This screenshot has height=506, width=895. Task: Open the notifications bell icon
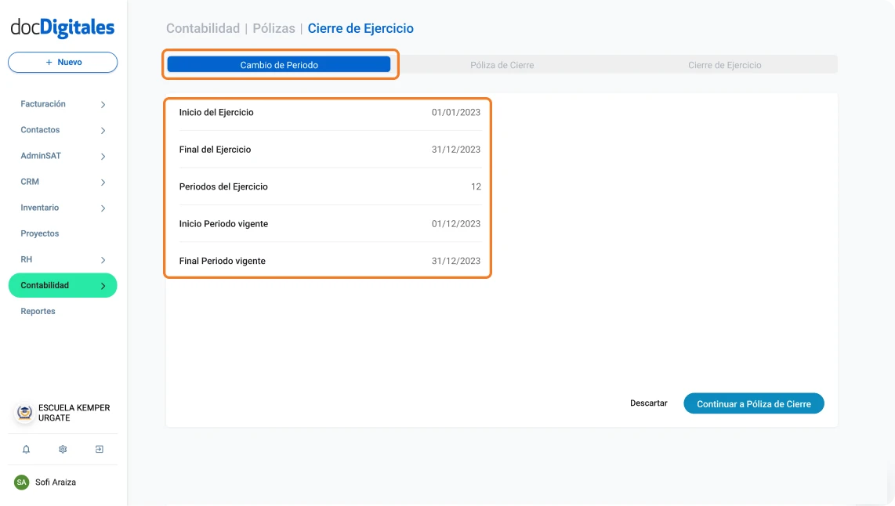26,449
